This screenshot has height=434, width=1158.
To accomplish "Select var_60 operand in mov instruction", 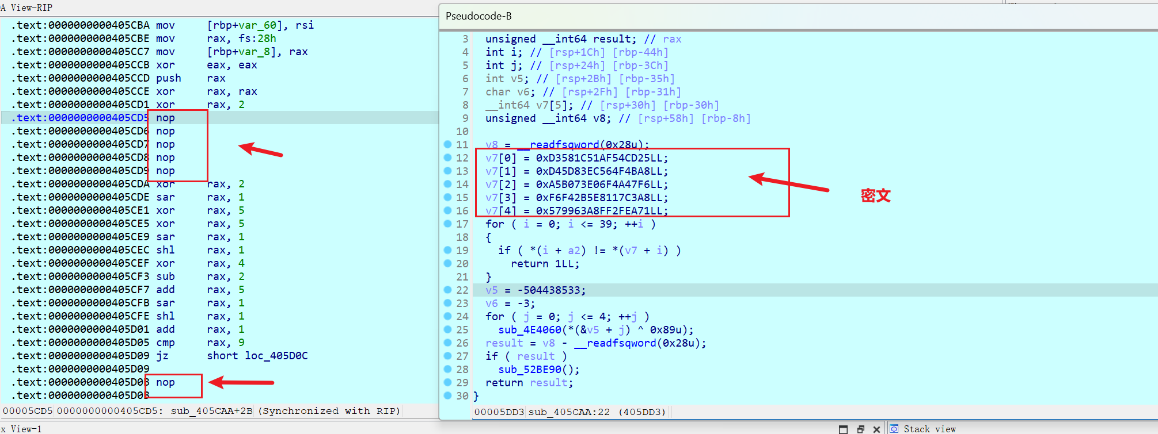I will [x=257, y=25].
